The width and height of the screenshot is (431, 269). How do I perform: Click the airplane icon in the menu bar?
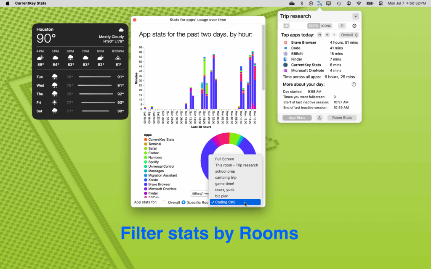[x=320, y=3]
